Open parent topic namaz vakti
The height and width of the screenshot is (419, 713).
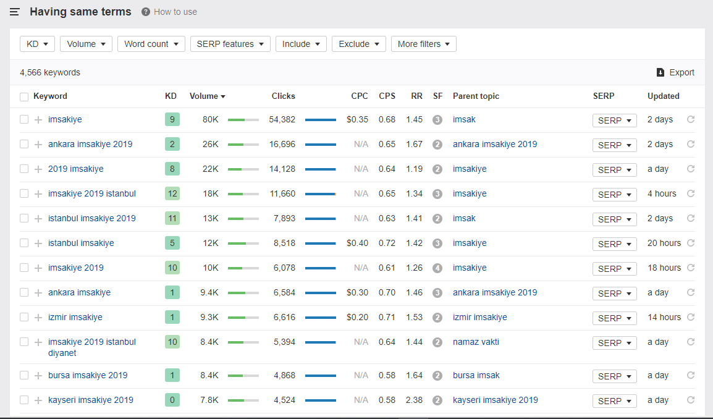[476, 342]
